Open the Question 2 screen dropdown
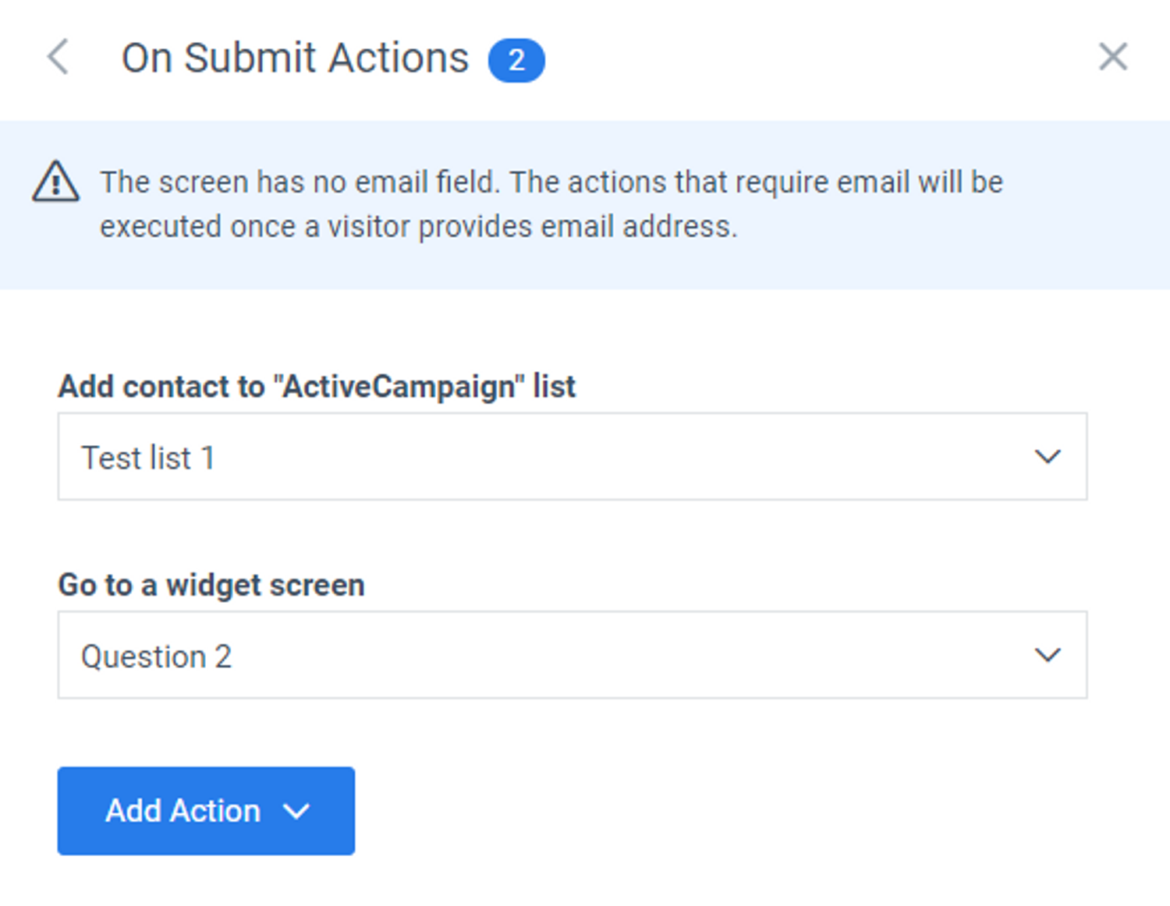 point(573,655)
